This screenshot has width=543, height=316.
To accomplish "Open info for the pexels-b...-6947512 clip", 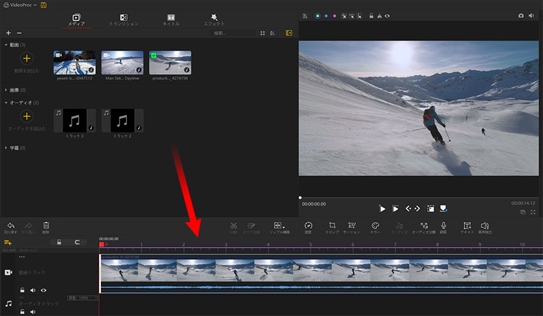I will pyautogui.click(x=91, y=70).
